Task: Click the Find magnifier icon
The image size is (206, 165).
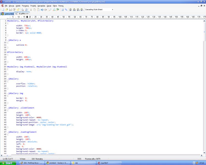Action: pyautogui.click(x=50, y=10)
